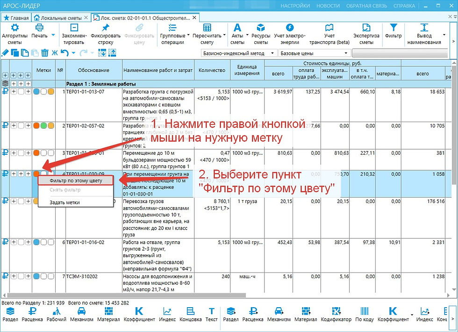The height and width of the screenshot is (332, 458).
Task: Open the НАСТРОЙКИ menu
Action: (x=295, y=6)
